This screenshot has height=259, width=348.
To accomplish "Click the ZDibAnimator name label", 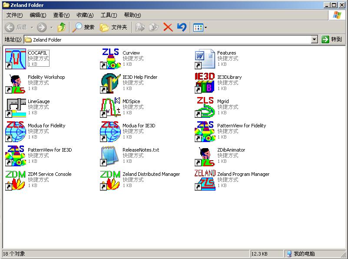I will pyautogui.click(x=231, y=150).
